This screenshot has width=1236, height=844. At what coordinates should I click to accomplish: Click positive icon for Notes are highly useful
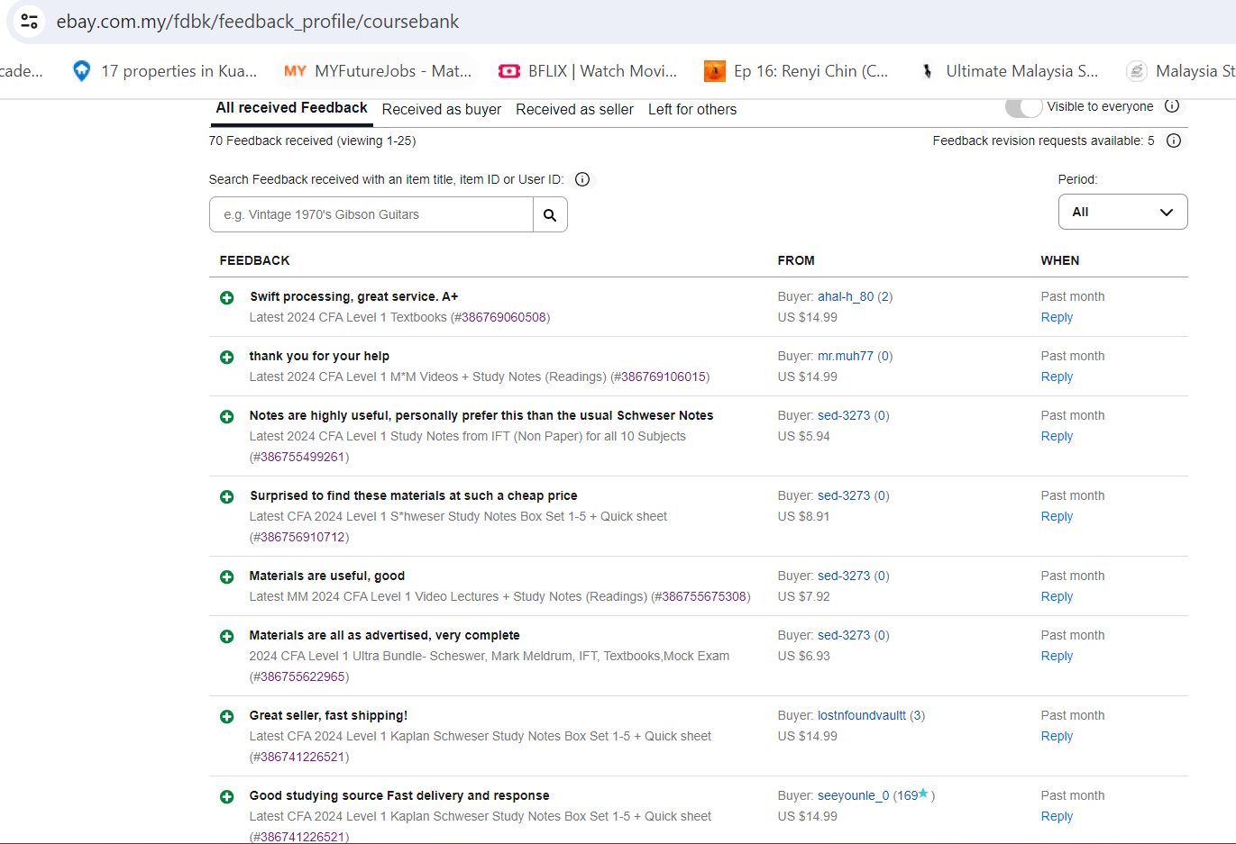pos(227,416)
